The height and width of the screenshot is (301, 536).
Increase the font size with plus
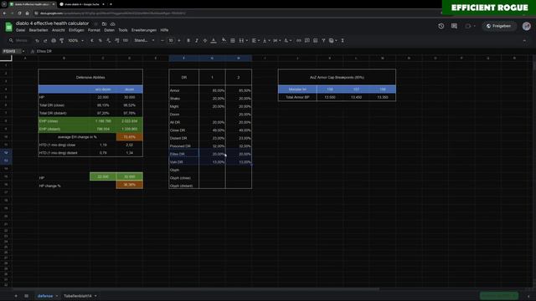coord(178,40)
